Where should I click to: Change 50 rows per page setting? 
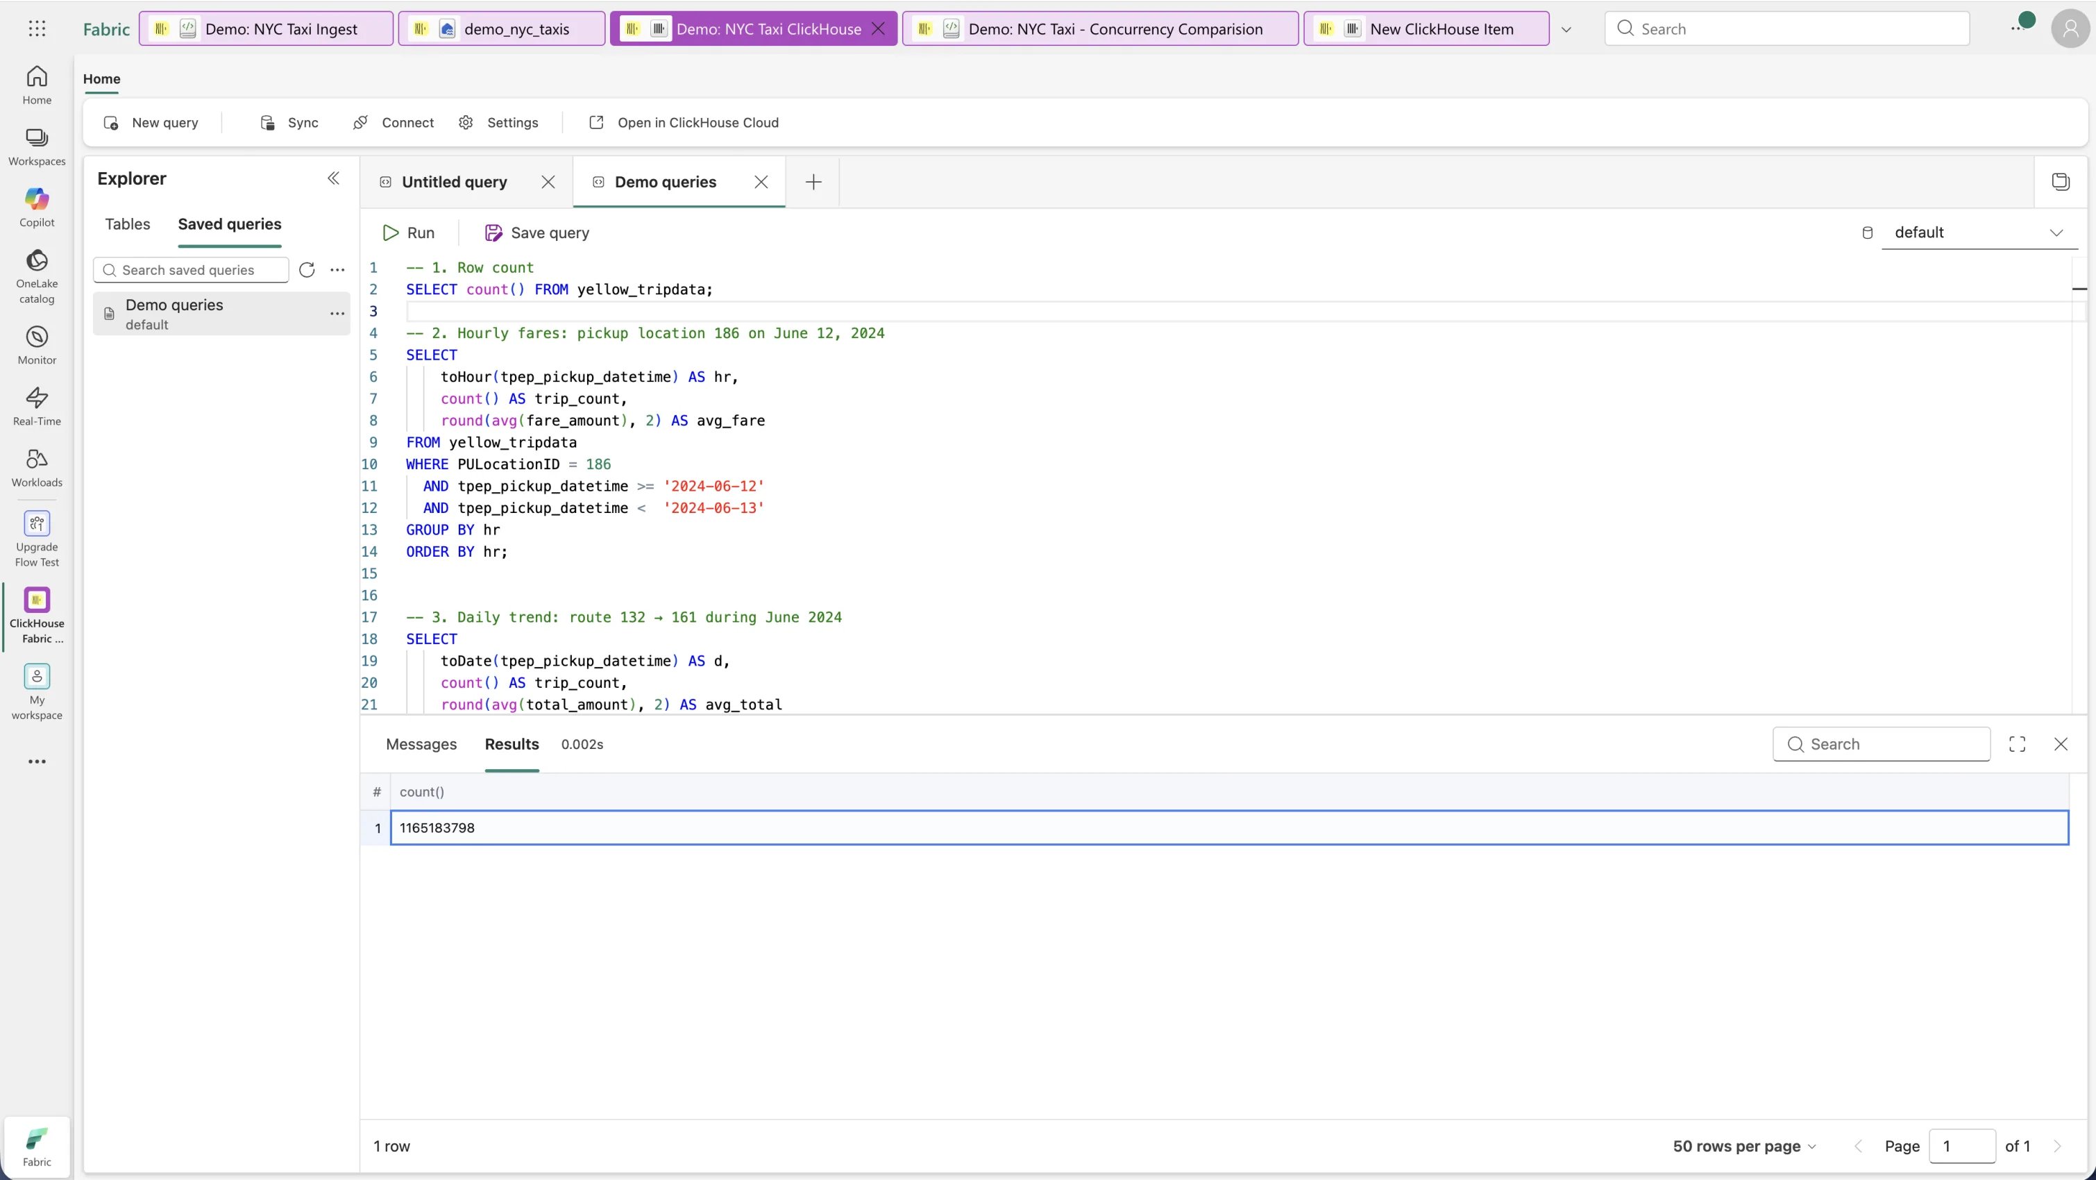coord(1743,1146)
